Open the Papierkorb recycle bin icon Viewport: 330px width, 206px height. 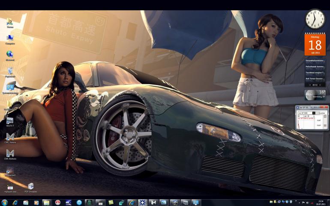click(x=10, y=71)
